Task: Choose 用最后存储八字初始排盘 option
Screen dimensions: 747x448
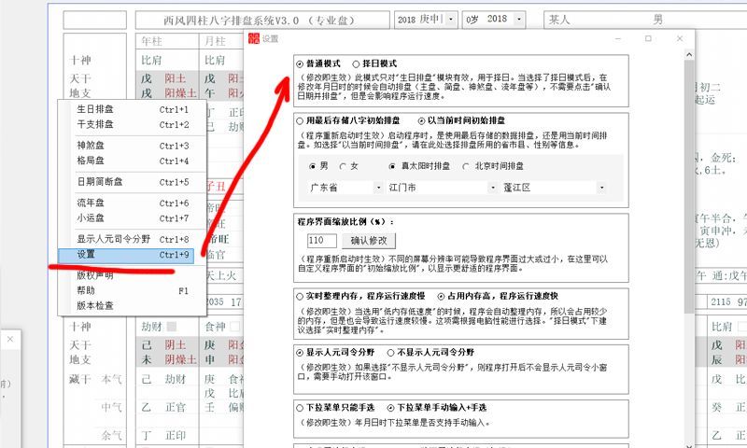Action: click(300, 121)
